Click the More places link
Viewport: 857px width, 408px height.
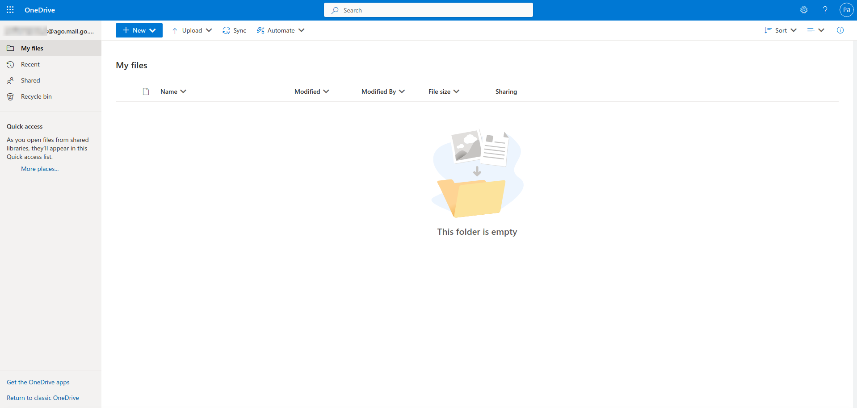tap(40, 169)
